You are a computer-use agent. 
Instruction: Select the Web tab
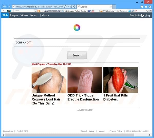click(5, 15)
